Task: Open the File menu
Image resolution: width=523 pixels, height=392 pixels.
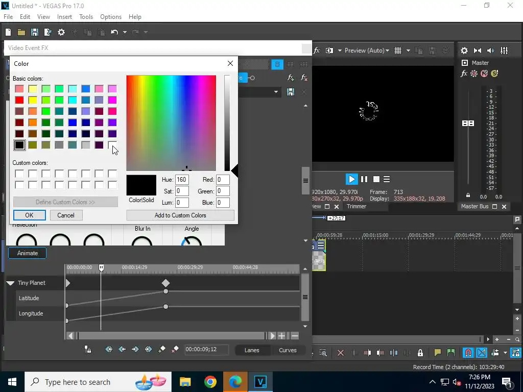Action: tap(8, 17)
